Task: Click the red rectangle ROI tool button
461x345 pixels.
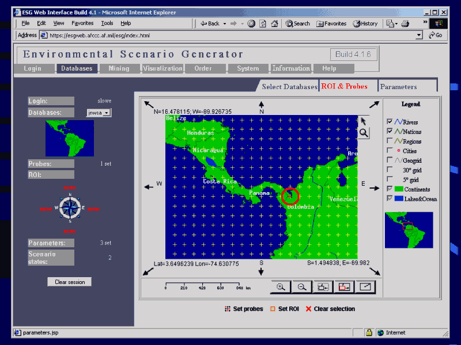Action: click(345, 286)
